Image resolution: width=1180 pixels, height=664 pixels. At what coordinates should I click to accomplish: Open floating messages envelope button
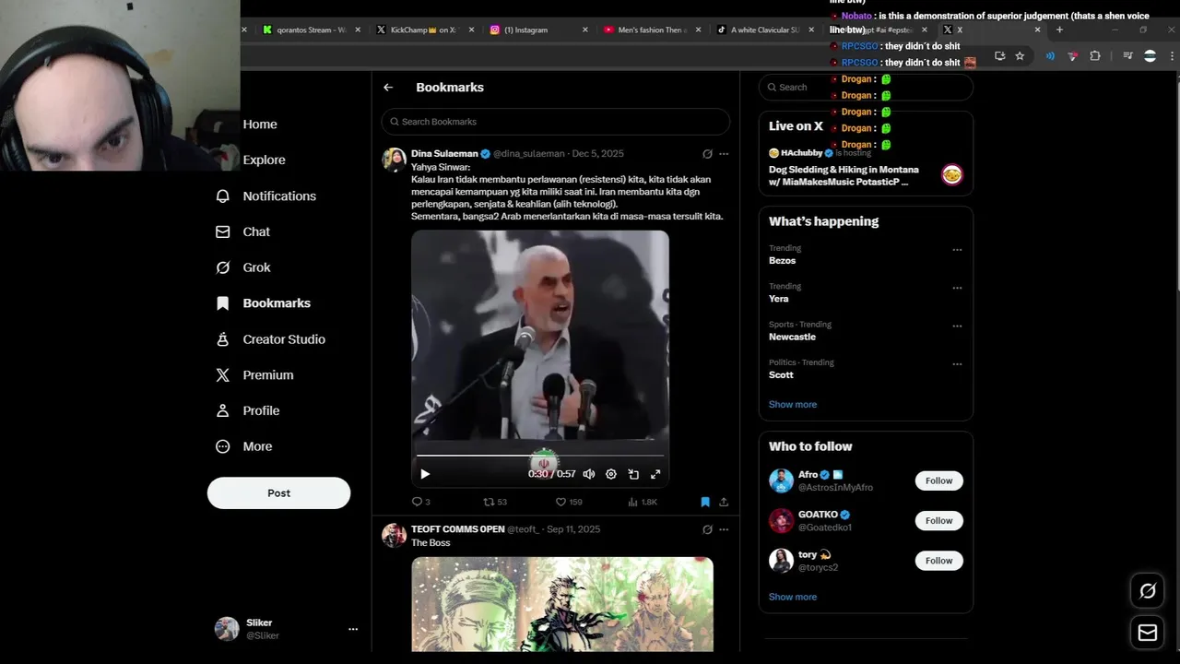point(1148,633)
